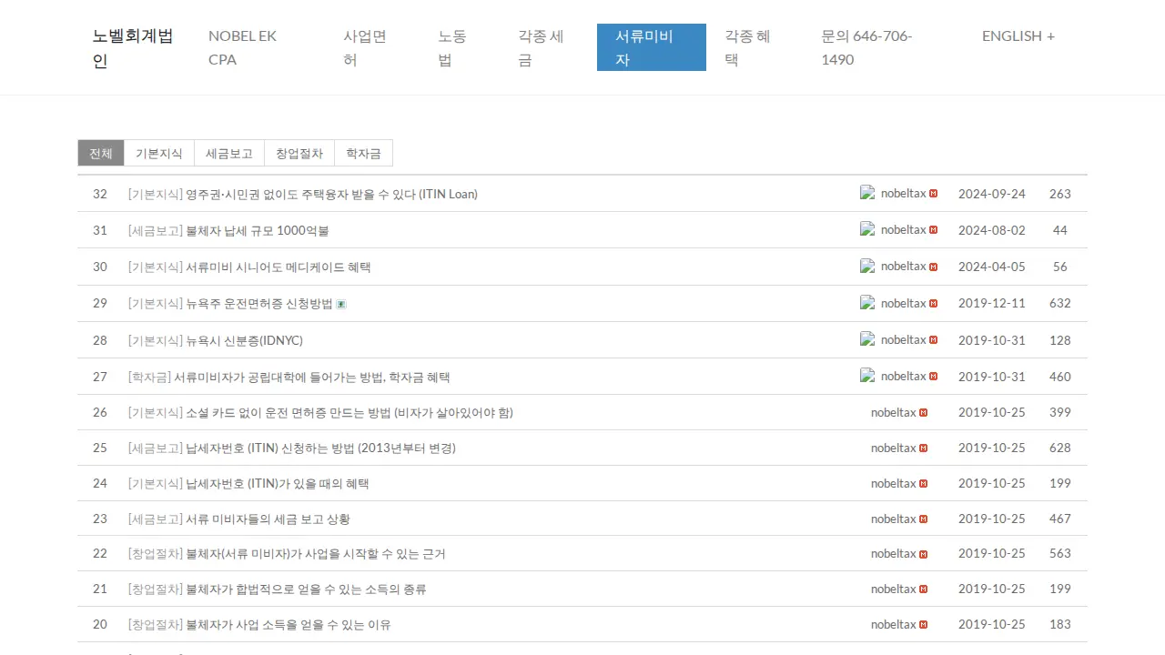Click the 문의 646-706-1490 contact menu item
Image resolution: width=1165 pixels, height=655 pixels.
click(x=883, y=47)
